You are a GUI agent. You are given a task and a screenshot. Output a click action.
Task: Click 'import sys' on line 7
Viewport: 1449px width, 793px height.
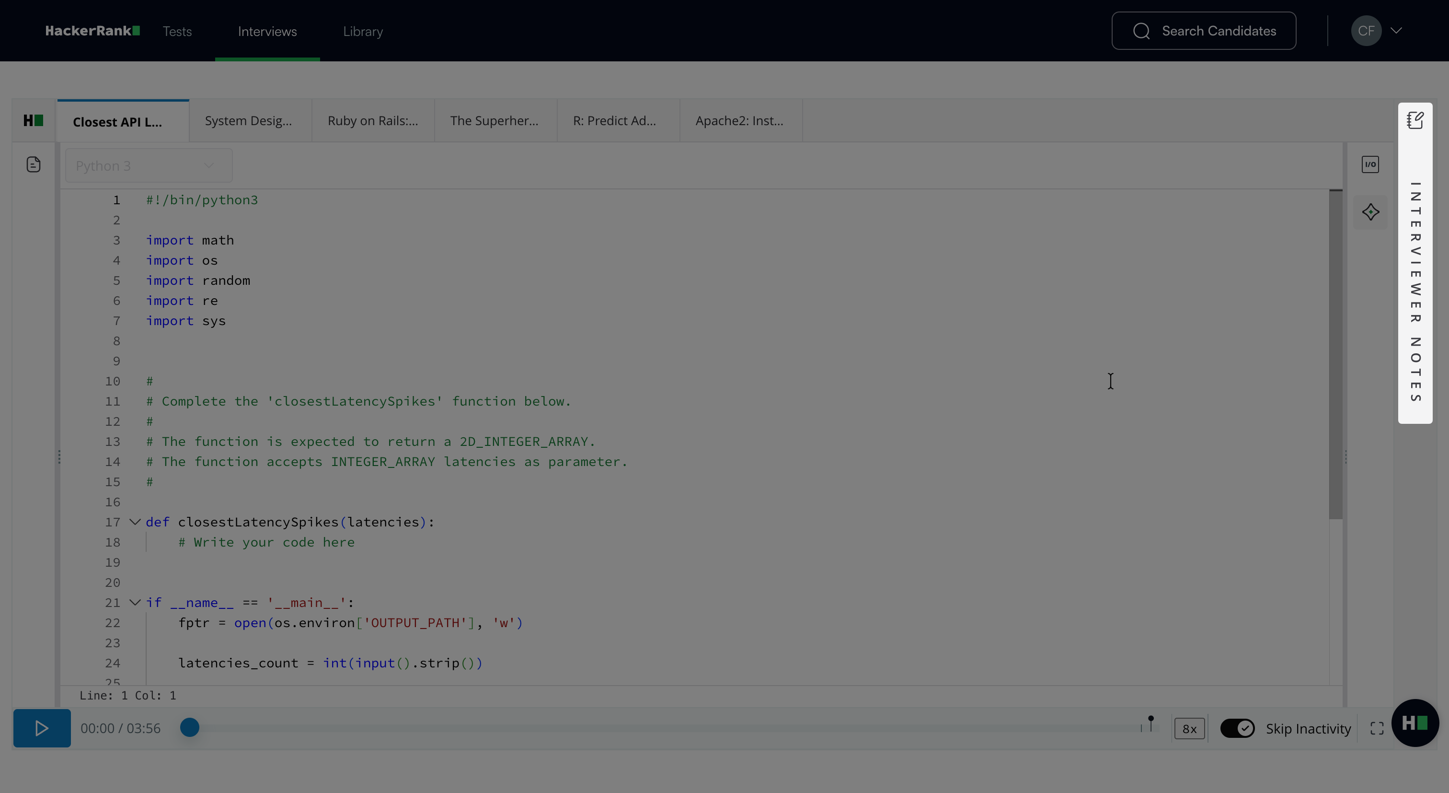(x=185, y=321)
